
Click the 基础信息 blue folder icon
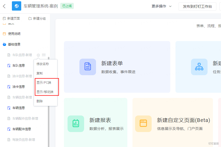(4, 44)
